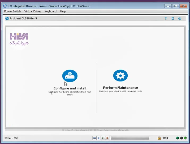
Task: Open the Keyboard menu
Action: 50,11
